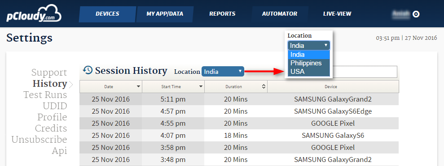Sort by Date column arrow
Screen dimensions: 444x166
tap(138, 87)
